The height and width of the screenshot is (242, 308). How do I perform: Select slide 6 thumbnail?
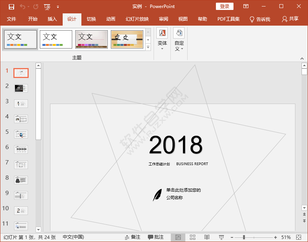click(x=21, y=149)
